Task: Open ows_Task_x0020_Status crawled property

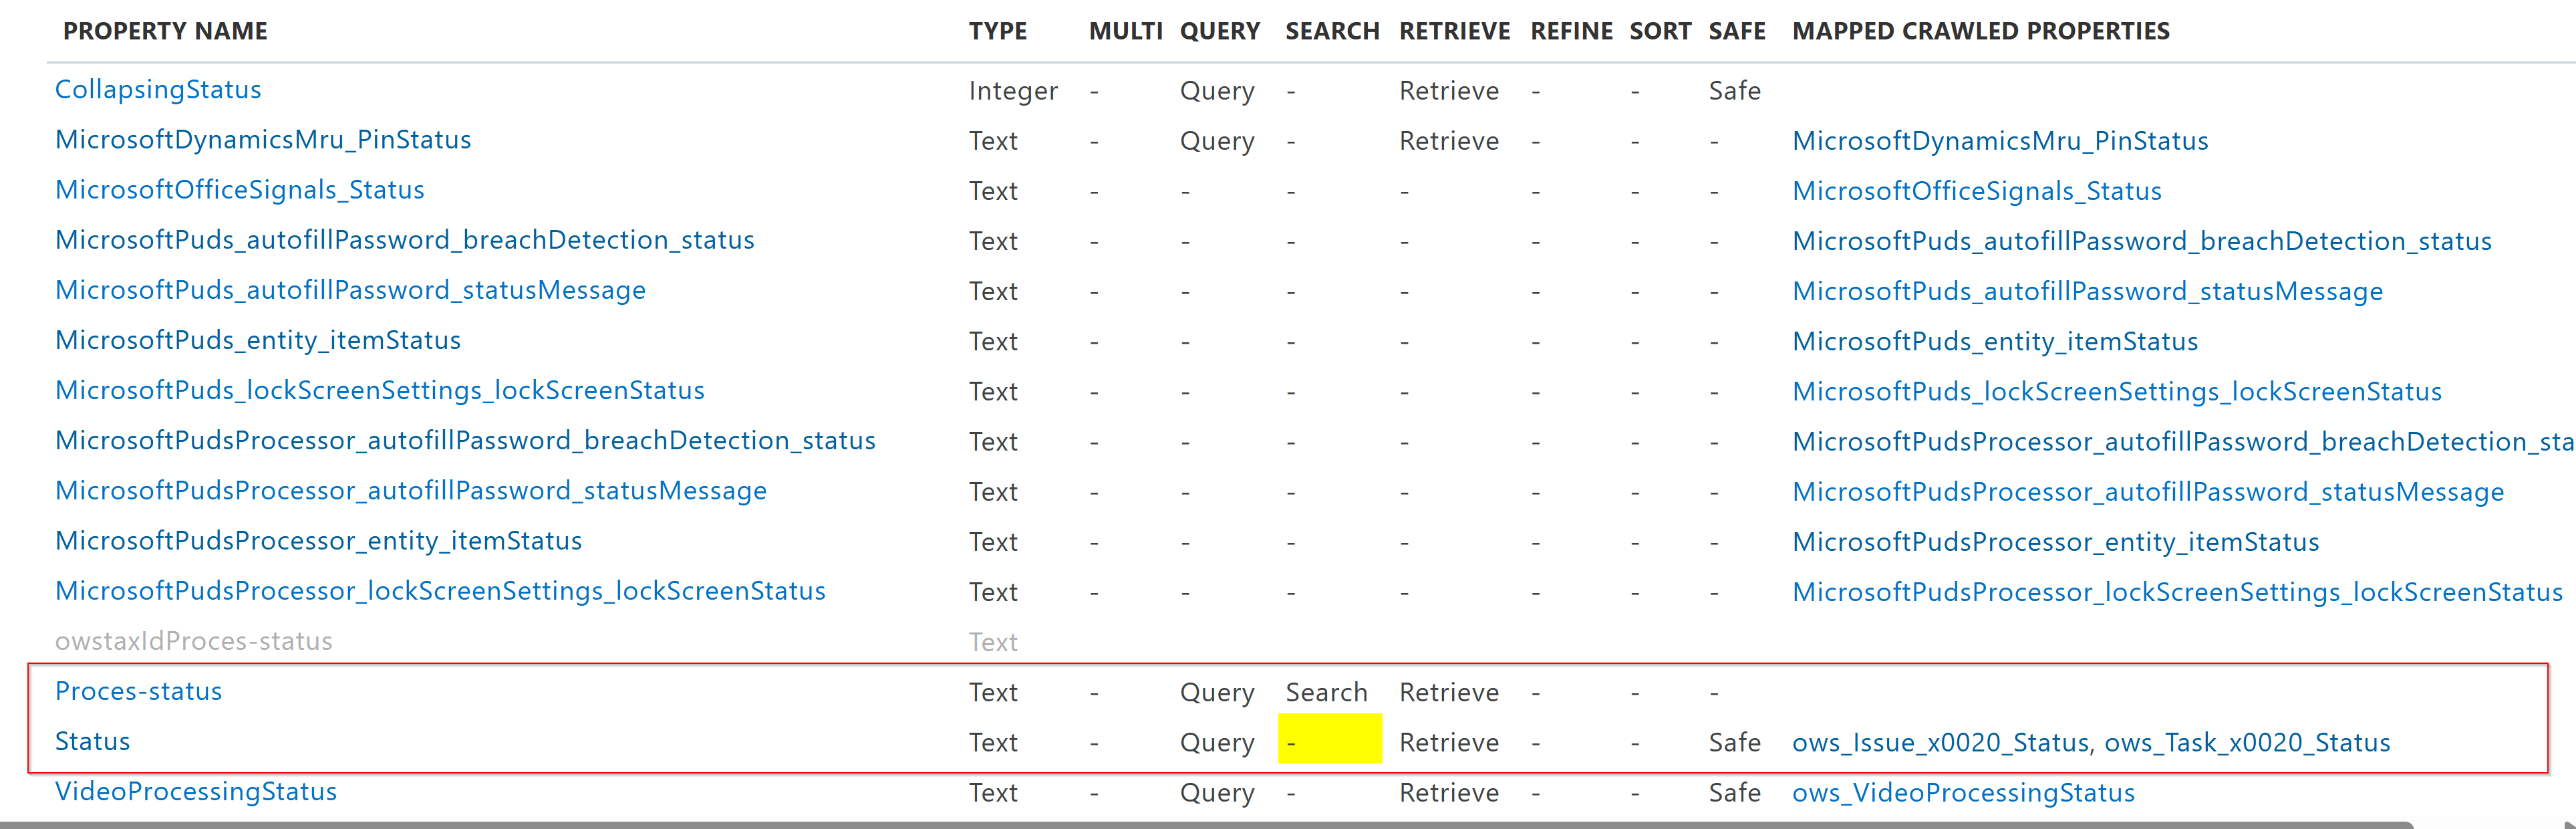Action: pyautogui.click(x=2247, y=743)
